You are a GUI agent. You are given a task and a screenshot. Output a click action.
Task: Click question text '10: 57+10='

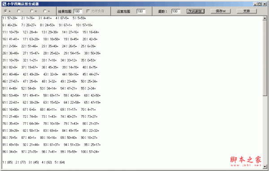(84, 25)
